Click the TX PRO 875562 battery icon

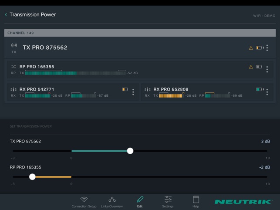(x=260, y=48)
